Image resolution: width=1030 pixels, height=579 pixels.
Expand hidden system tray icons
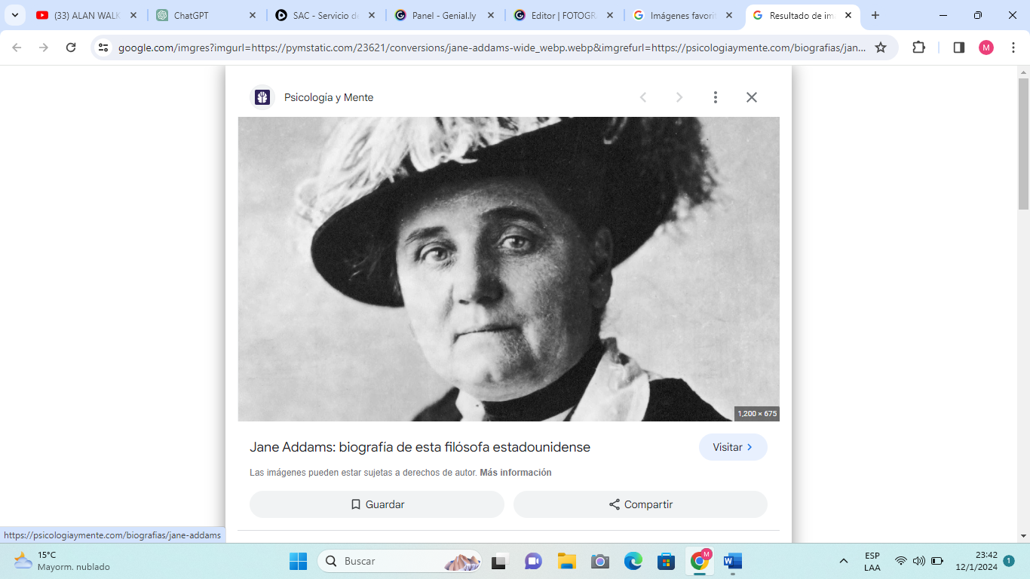[843, 561]
